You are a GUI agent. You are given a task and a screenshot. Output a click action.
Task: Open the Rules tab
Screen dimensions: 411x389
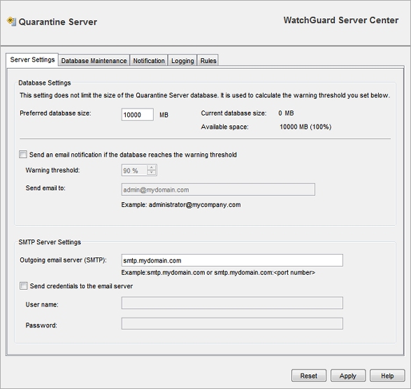point(208,61)
